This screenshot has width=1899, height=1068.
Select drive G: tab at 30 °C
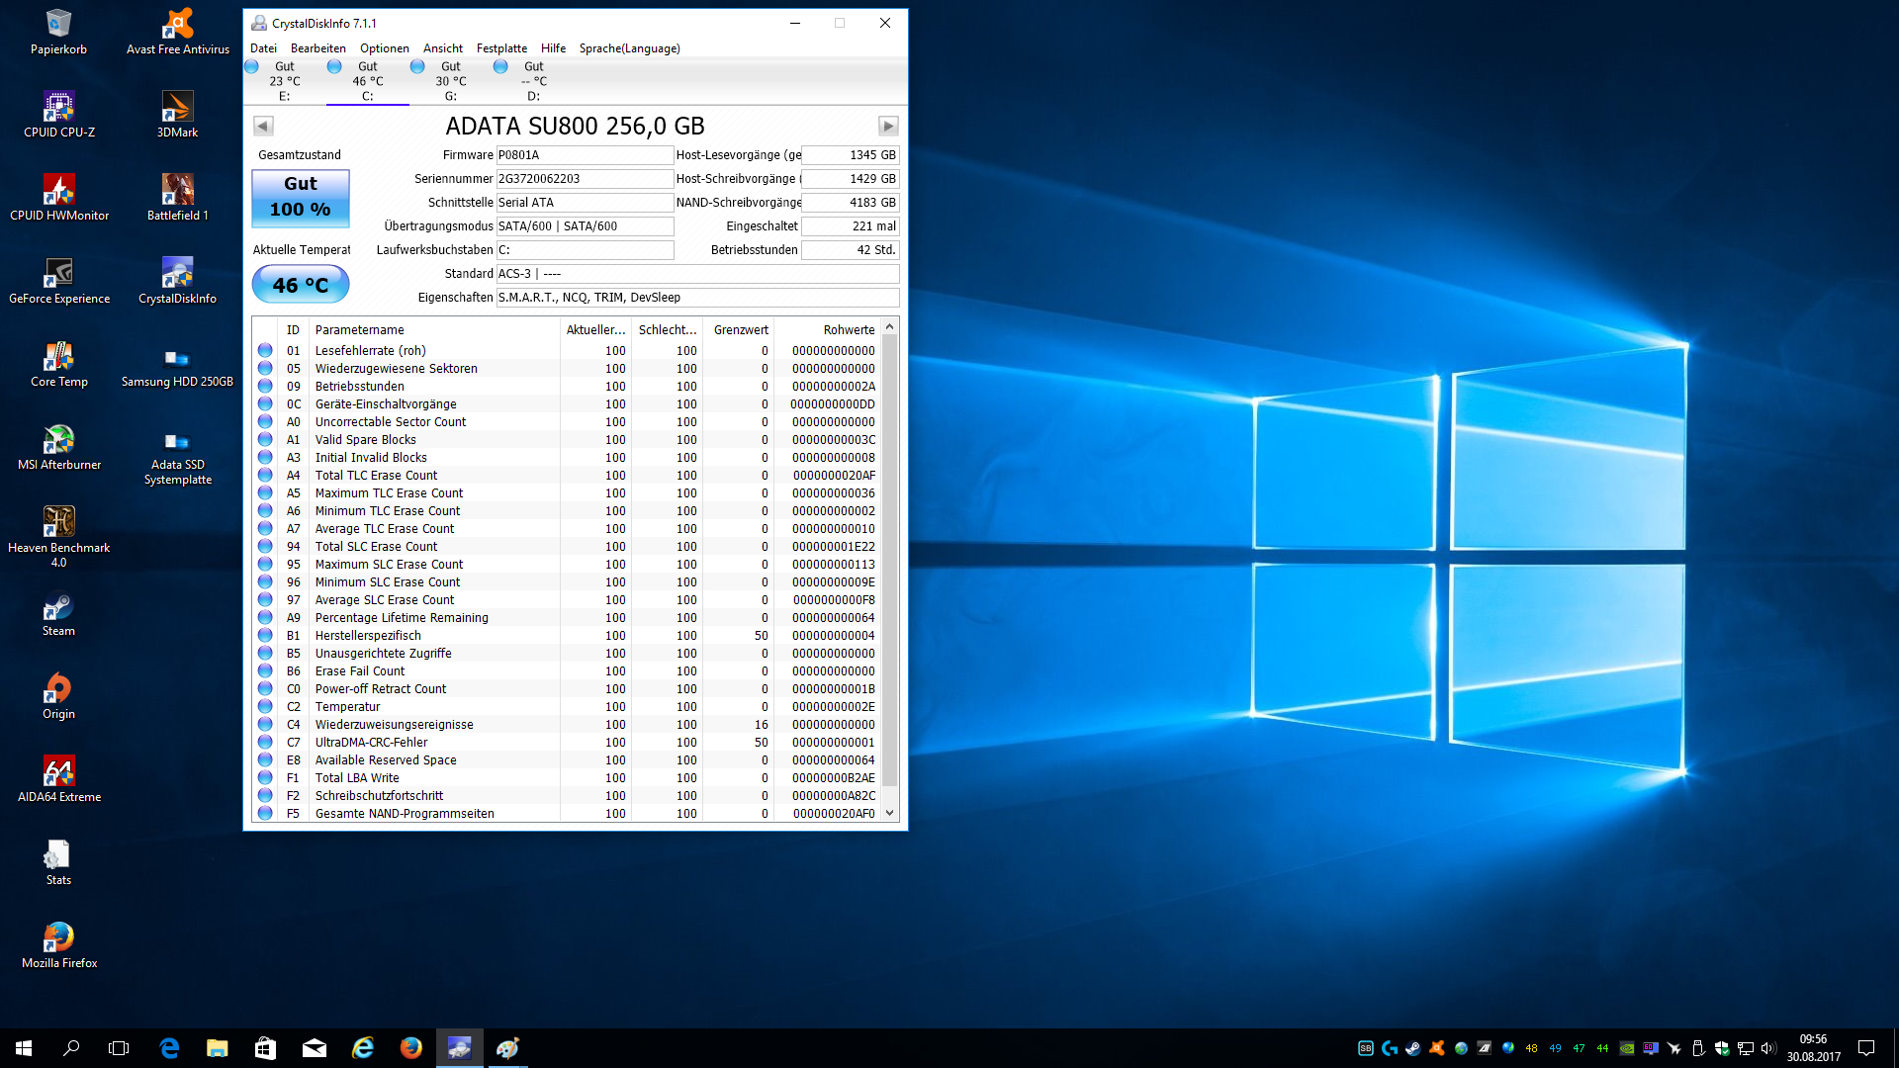(x=450, y=81)
